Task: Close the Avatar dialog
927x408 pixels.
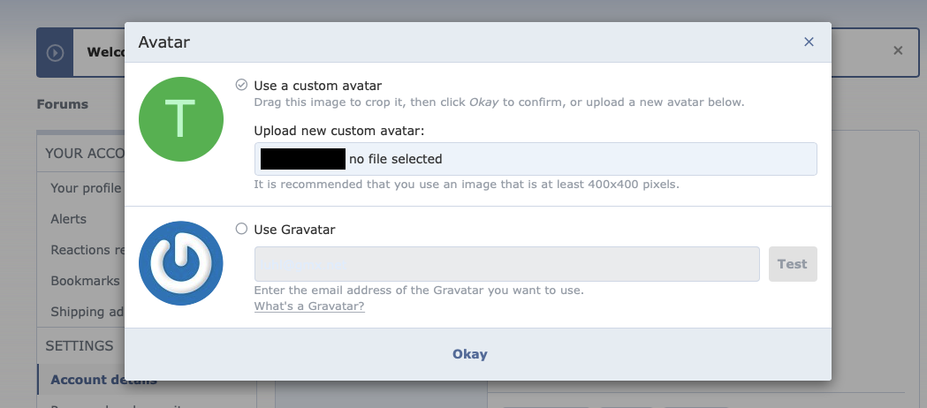Action: click(x=809, y=42)
